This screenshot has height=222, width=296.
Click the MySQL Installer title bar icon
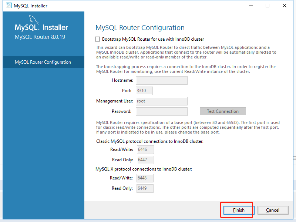pos(9,6)
